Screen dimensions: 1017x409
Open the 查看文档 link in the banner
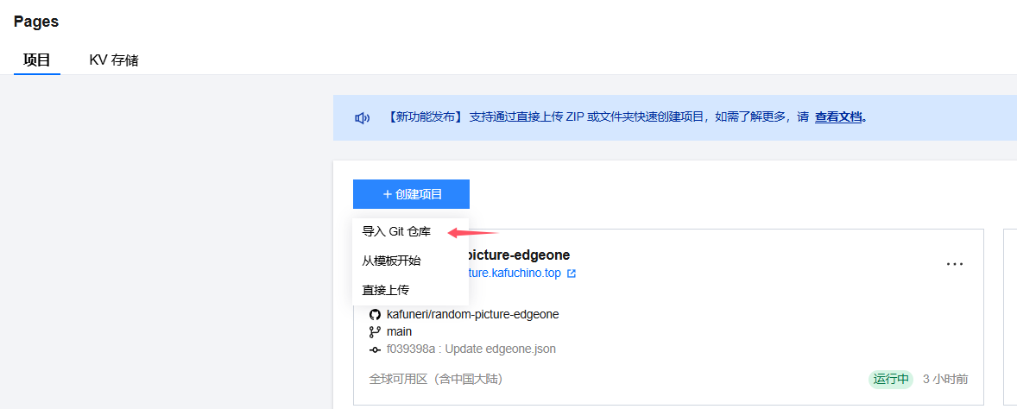point(838,117)
